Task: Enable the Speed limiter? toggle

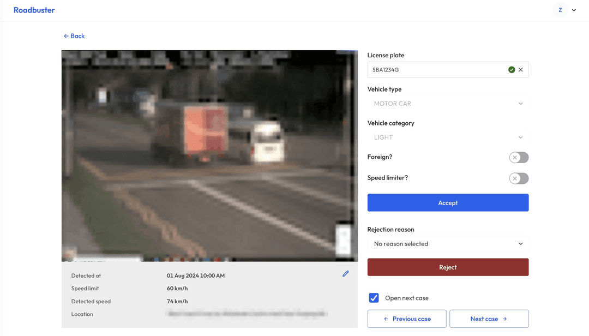Action: 519,178
